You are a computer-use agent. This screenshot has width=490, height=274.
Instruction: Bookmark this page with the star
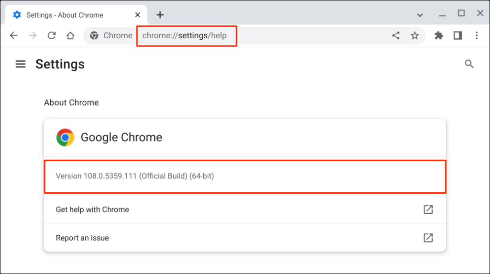[415, 35]
